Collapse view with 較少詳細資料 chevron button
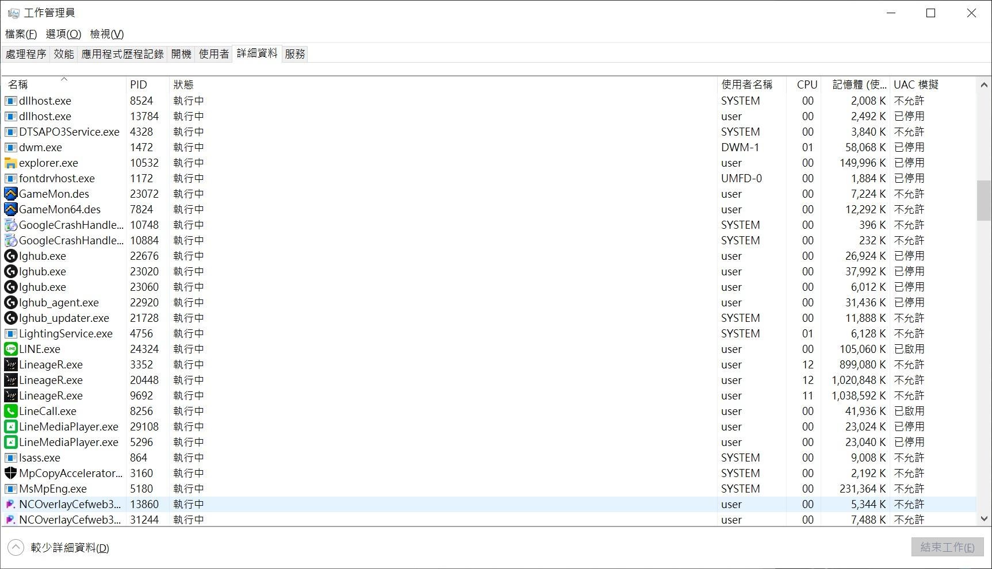This screenshot has height=569, width=992. tap(16, 548)
